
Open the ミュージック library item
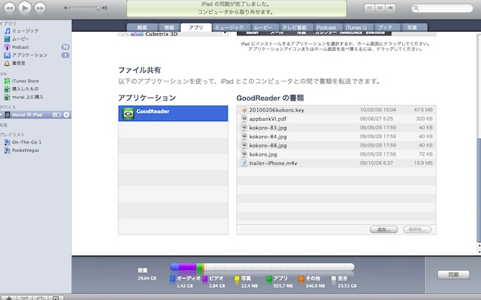pyautogui.click(x=25, y=31)
